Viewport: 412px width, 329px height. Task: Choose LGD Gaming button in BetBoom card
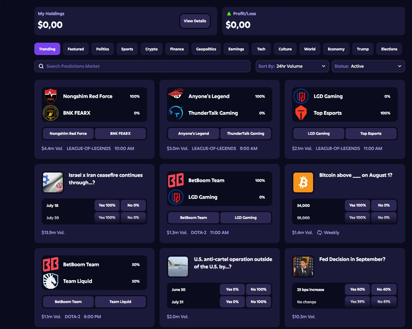point(246,218)
